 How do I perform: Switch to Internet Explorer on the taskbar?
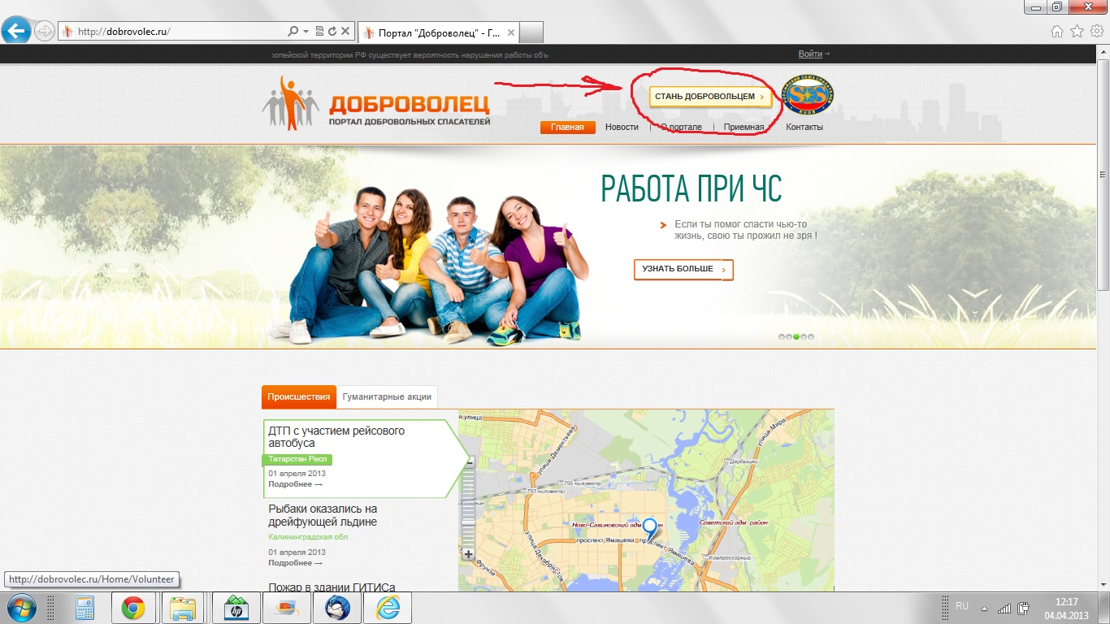pyautogui.click(x=387, y=608)
